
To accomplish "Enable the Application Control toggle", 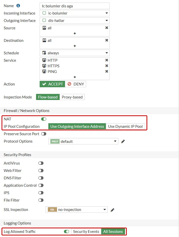I will pos(41,185).
